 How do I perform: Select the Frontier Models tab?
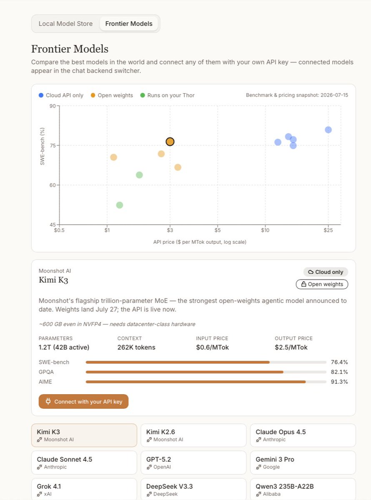point(129,24)
